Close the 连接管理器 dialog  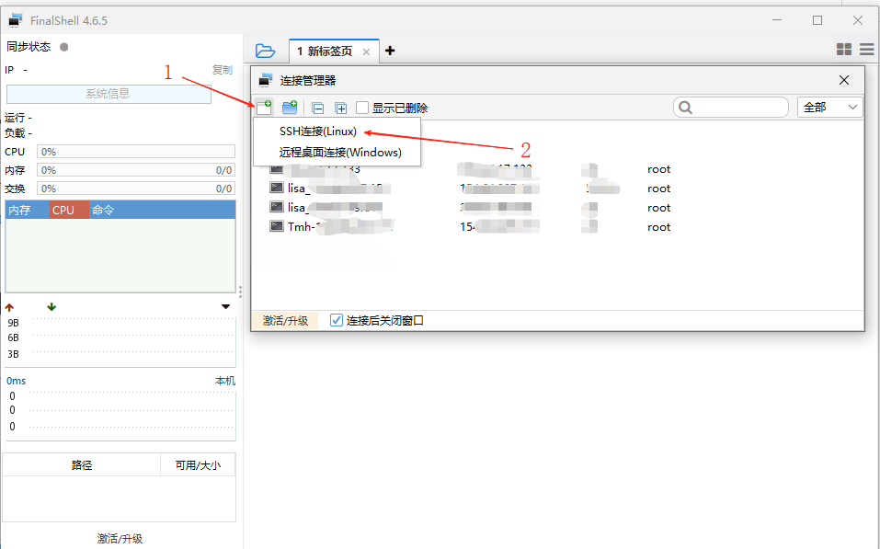pyautogui.click(x=844, y=80)
